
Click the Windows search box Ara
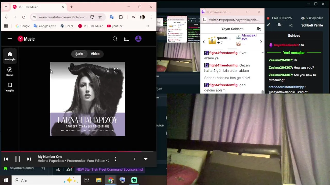pyautogui.click(x=46, y=180)
